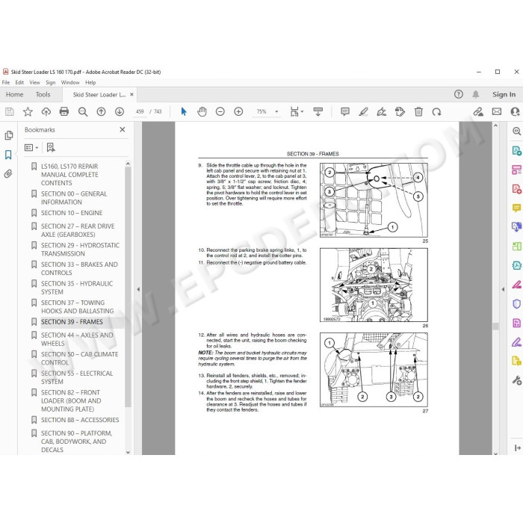The width and height of the screenshot is (523, 523).
Task: Expand the right tools pane arrow
Action: point(503,290)
